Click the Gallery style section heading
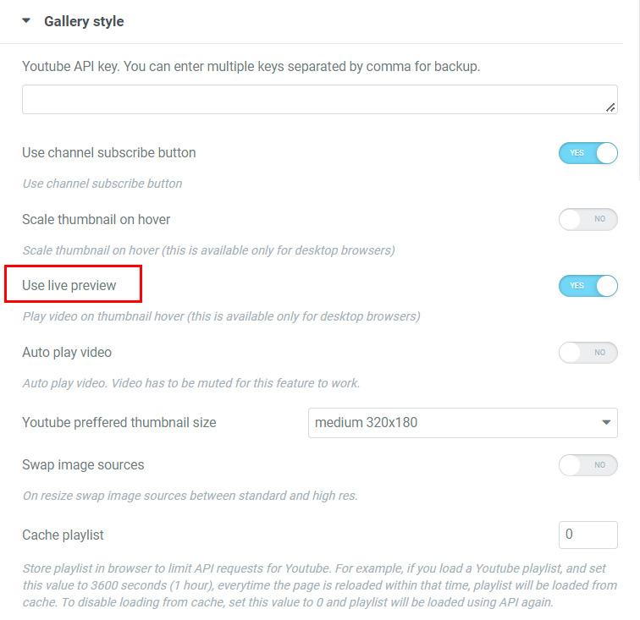 (x=84, y=21)
